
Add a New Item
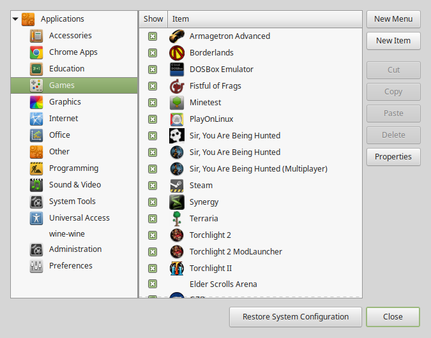[393, 41]
